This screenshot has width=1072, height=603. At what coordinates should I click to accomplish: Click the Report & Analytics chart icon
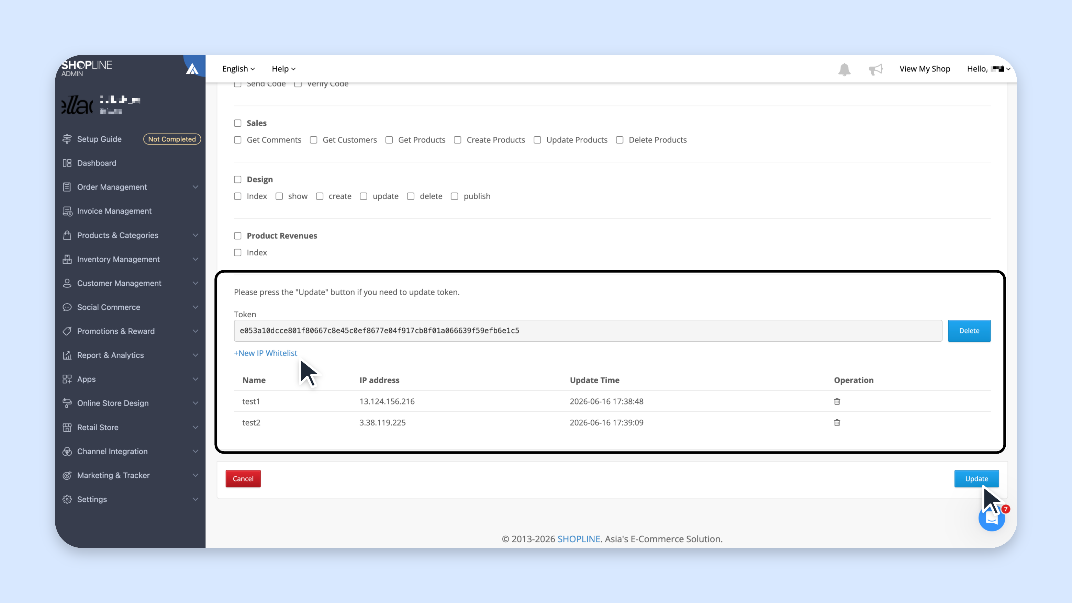tap(67, 355)
